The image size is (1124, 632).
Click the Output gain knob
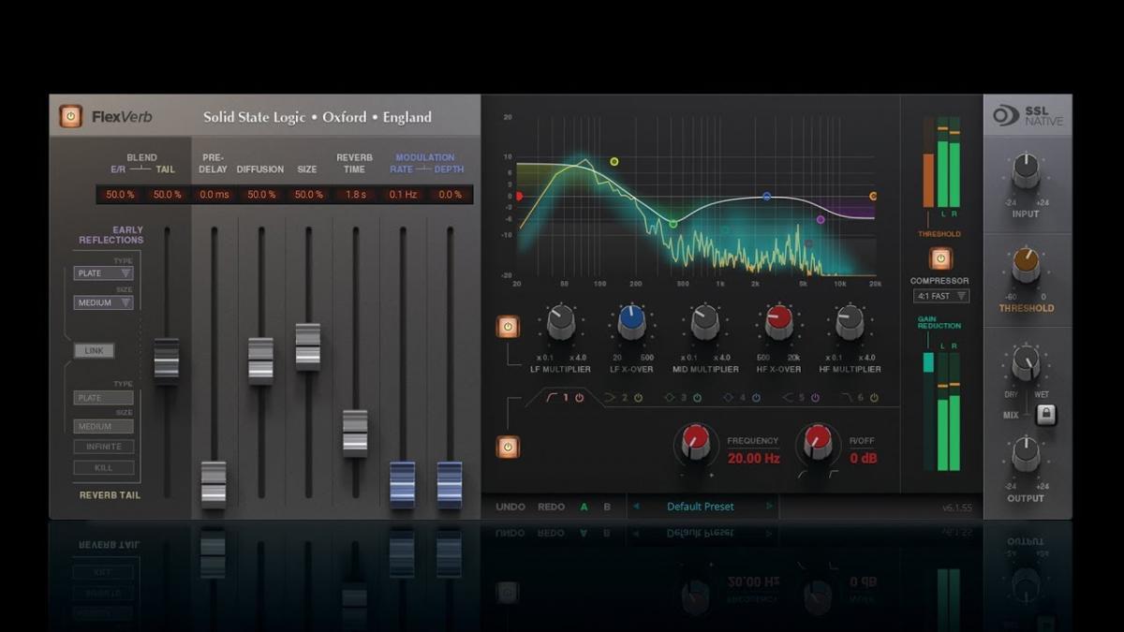(x=1026, y=455)
